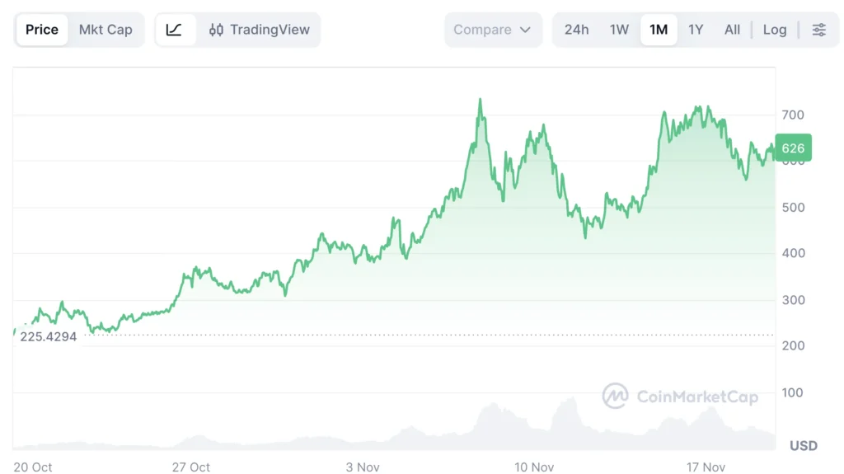Switch to the Mkt Cap tab
The height and width of the screenshot is (474, 844).
105,30
